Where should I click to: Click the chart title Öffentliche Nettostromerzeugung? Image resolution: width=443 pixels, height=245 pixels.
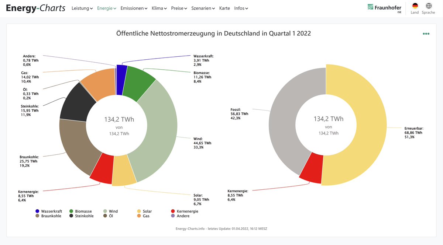[x=213, y=33]
